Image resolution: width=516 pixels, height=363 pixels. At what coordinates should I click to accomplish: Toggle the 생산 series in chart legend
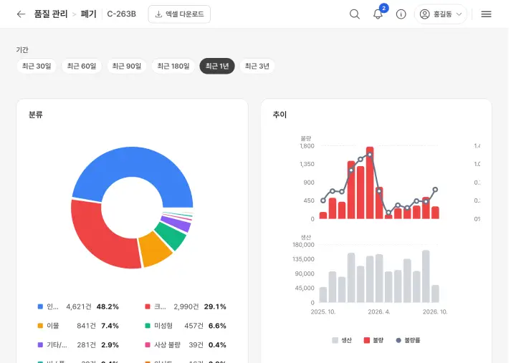[342, 340]
